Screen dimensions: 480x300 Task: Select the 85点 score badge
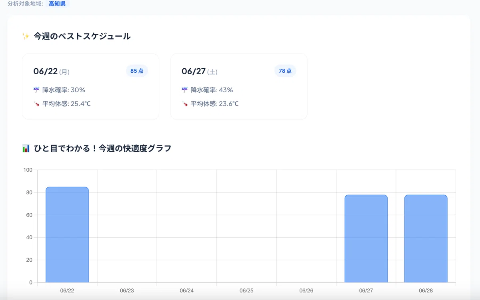(137, 71)
